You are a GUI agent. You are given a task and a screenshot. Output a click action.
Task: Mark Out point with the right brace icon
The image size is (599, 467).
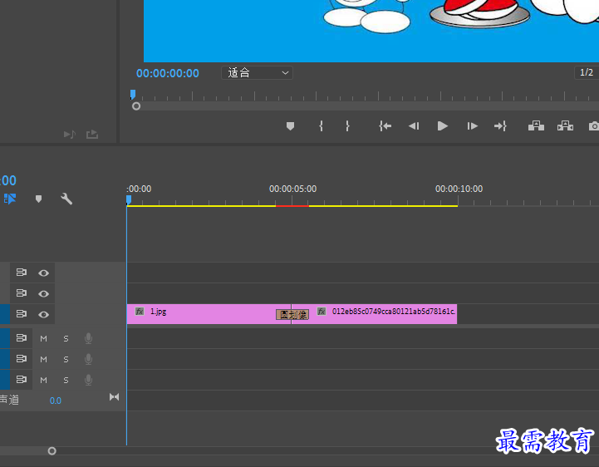347,126
